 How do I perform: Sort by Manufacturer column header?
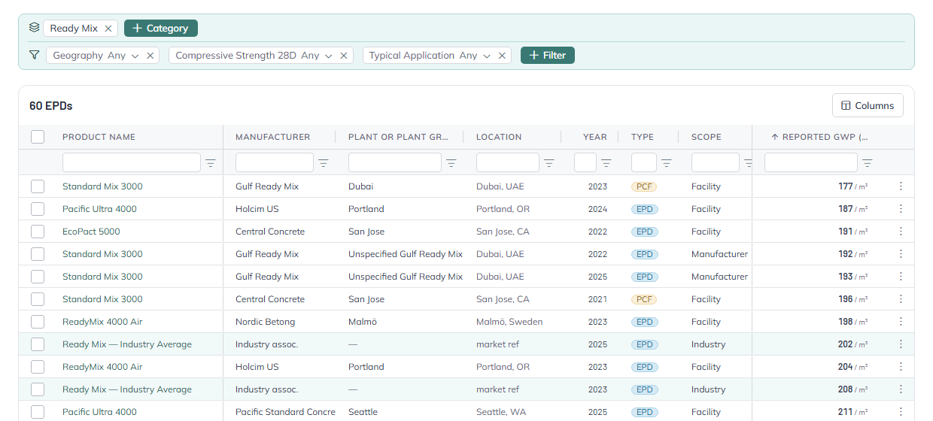tap(272, 137)
